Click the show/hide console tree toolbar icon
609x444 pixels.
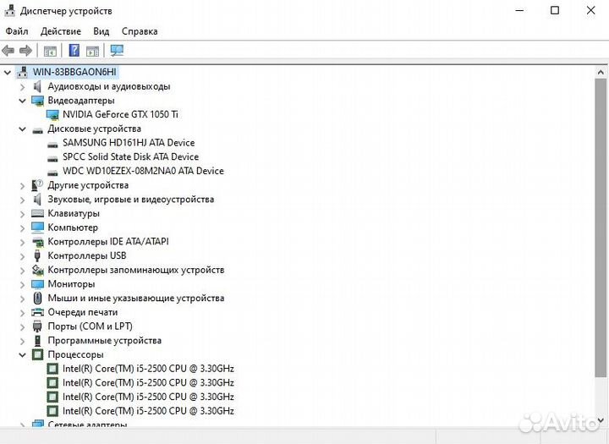click(50, 51)
